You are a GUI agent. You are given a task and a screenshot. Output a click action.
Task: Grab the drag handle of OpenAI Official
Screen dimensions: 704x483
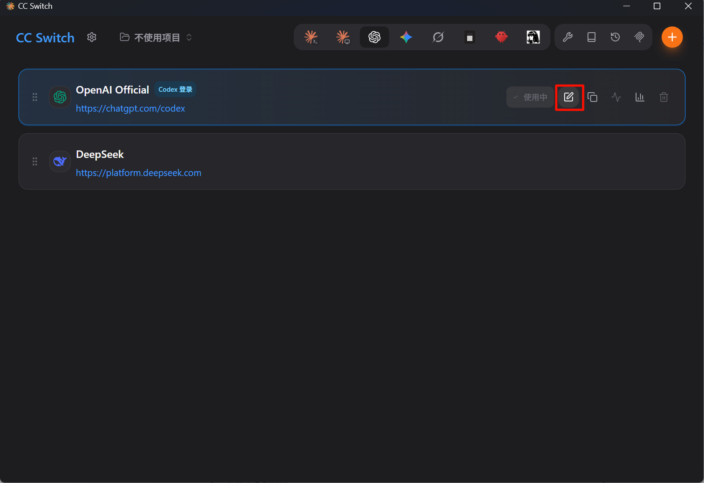(x=35, y=97)
